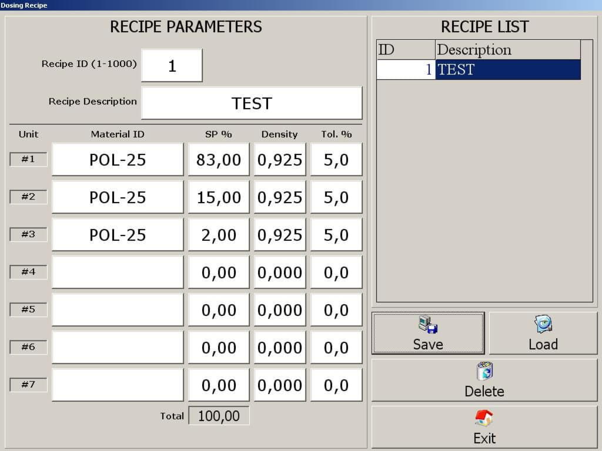The height and width of the screenshot is (451, 602).
Task: Click the Load recipe icon
Action: [x=543, y=324]
